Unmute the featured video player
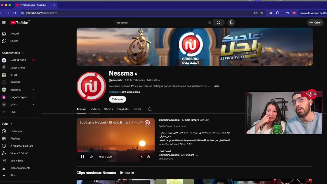Image resolution: width=327 pixels, height=184 pixels. [91, 157]
